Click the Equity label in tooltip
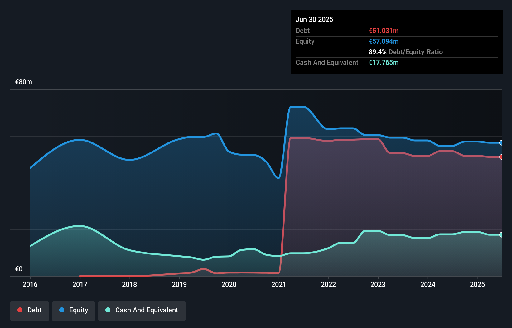Image resolution: width=512 pixels, height=328 pixels. pos(305,41)
